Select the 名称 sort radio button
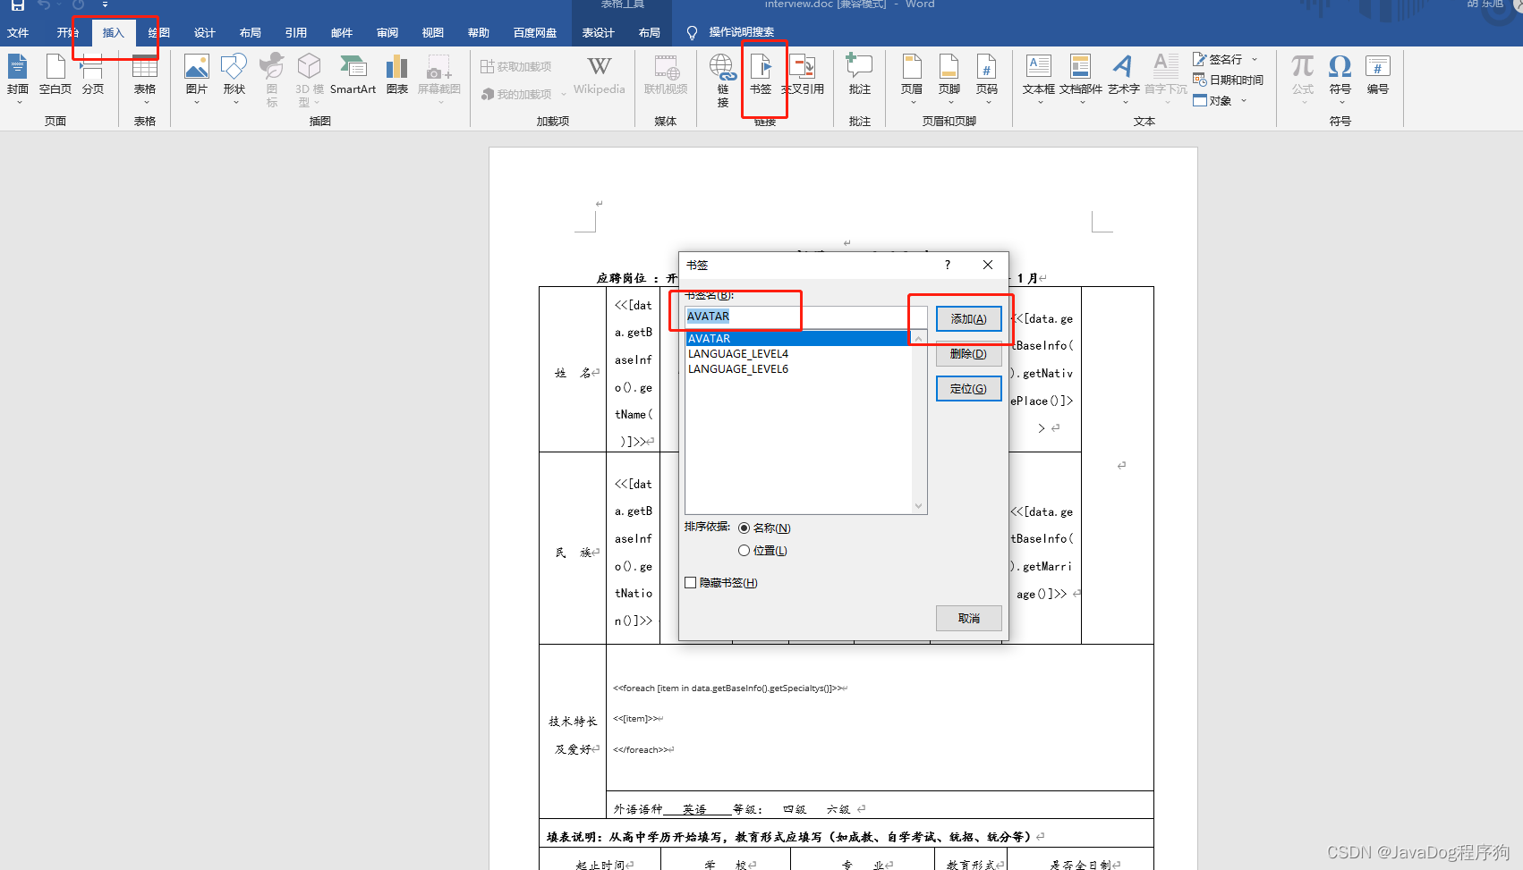The height and width of the screenshot is (870, 1523). pos(744,528)
